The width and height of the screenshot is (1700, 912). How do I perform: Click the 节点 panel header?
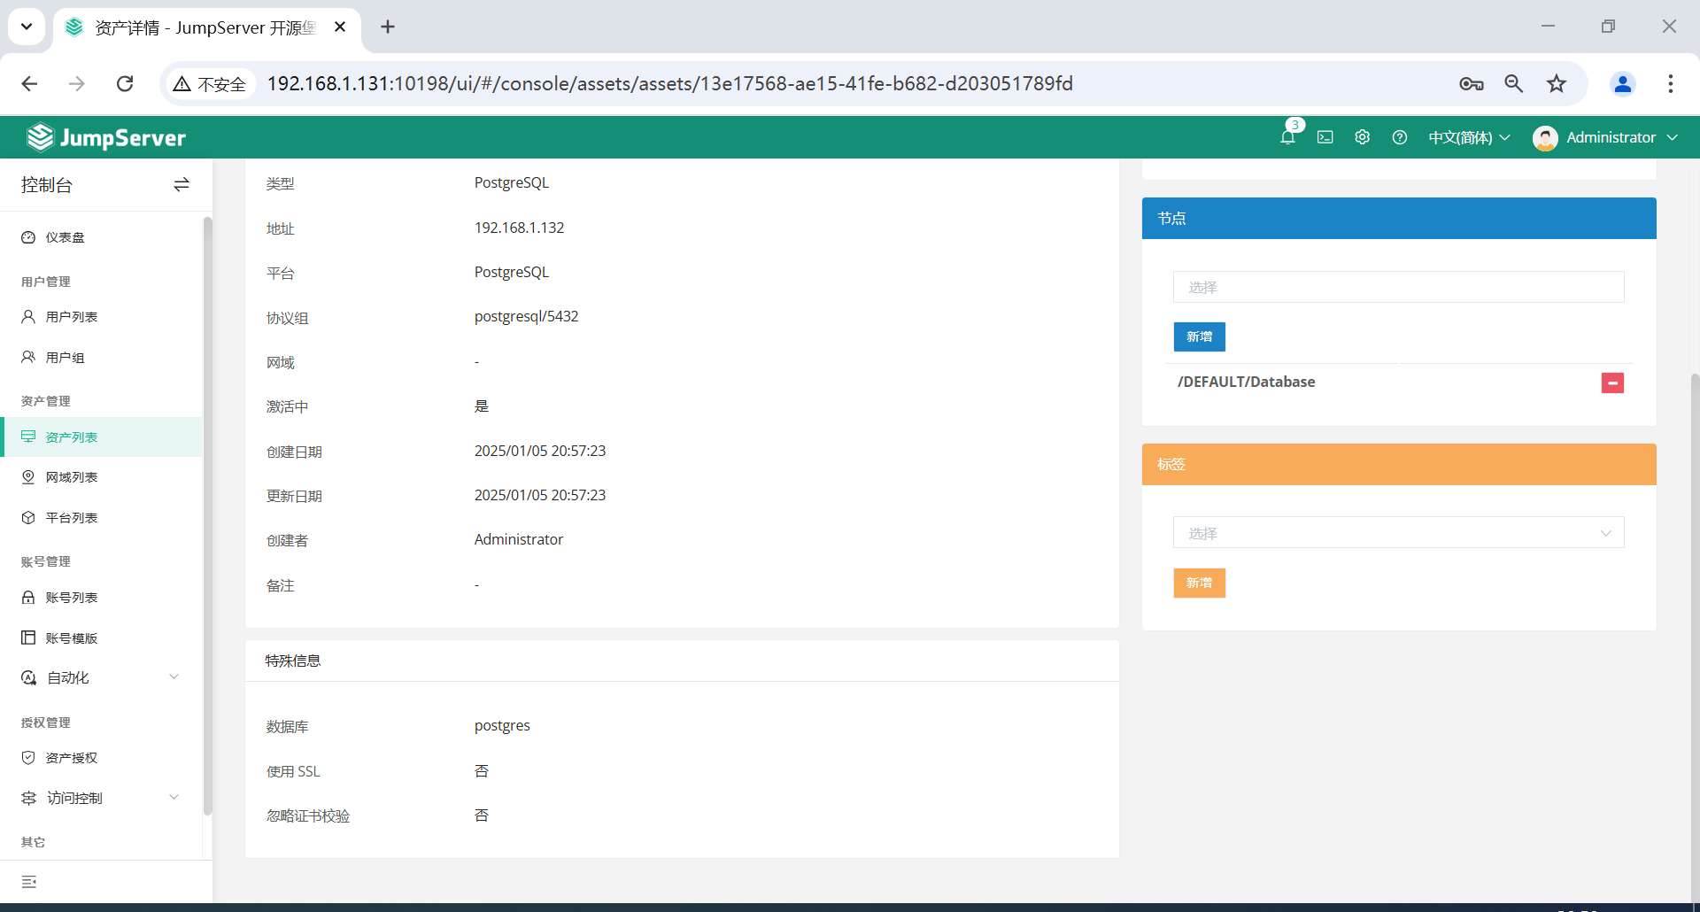tap(1399, 218)
